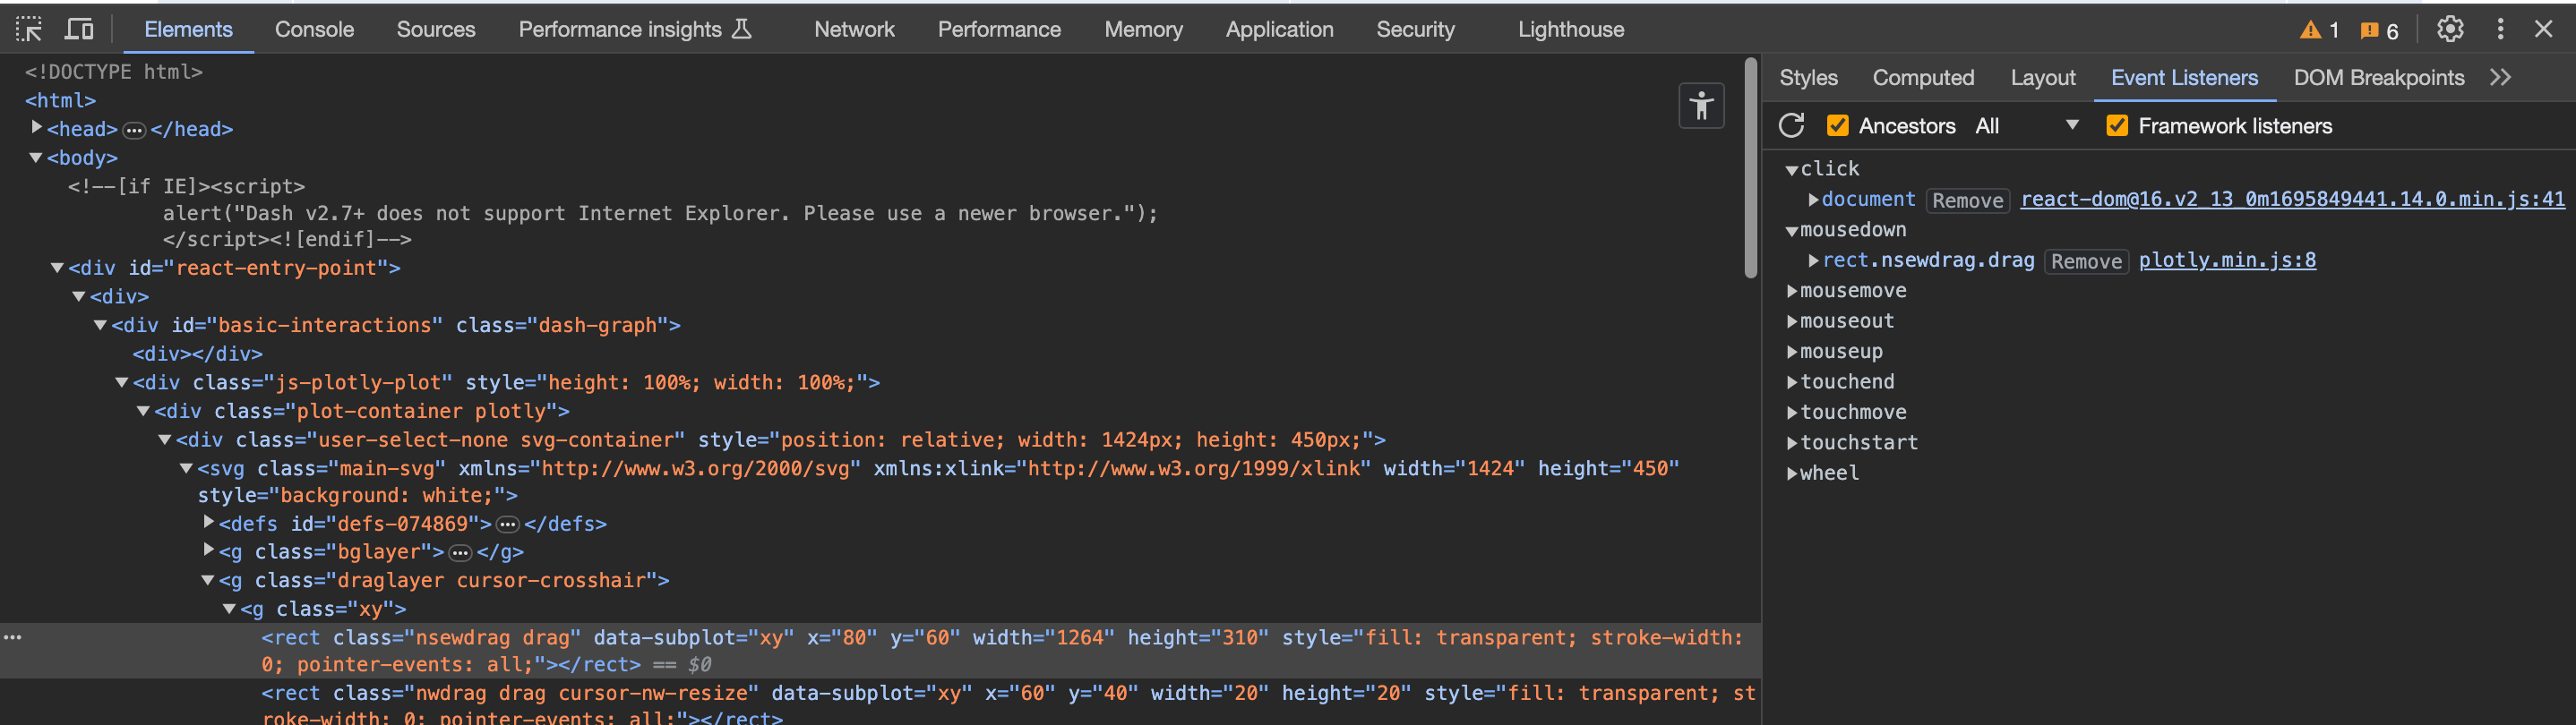Viewport: 2576px width, 725px height.
Task: Collapse the mousedown listener group
Action: (x=1792, y=231)
